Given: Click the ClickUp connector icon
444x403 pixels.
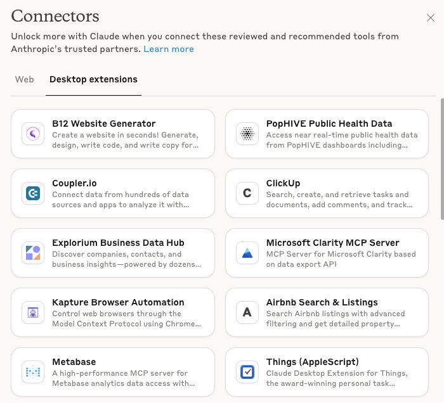Looking at the screenshot, I should click(x=246, y=193).
